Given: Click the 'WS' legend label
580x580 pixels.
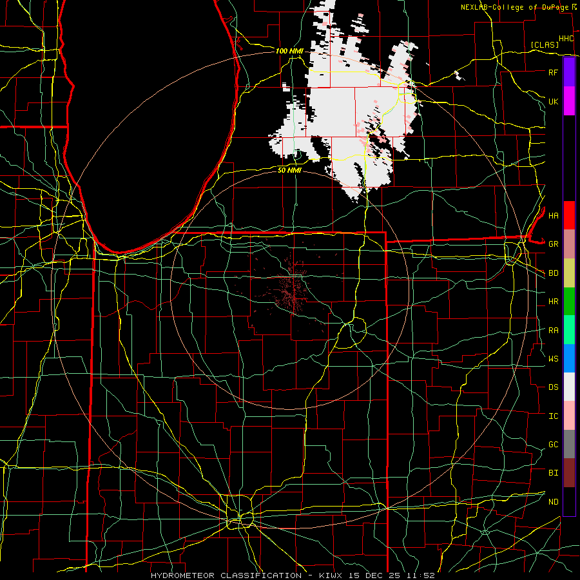Looking at the screenshot, I should click(x=553, y=358).
